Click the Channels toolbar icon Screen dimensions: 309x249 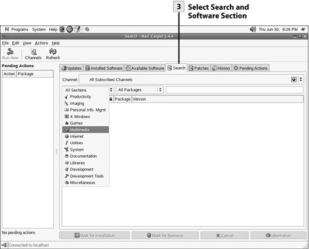point(33,52)
